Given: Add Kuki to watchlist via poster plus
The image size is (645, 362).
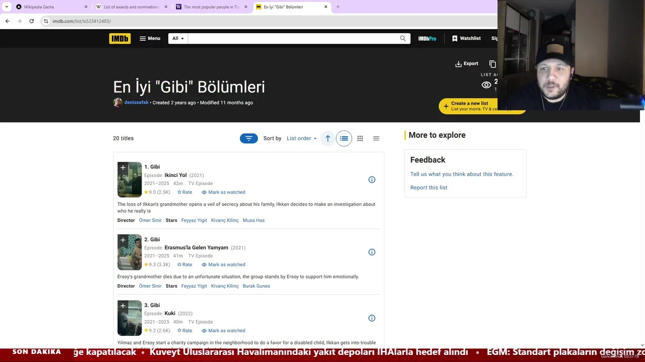Looking at the screenshot, I should (122, 306).
